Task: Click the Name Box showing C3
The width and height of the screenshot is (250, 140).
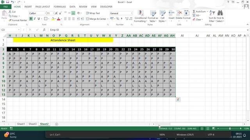Action: [9, 30]
